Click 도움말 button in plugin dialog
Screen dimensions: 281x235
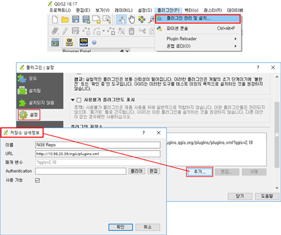click(x=267, y=196)
